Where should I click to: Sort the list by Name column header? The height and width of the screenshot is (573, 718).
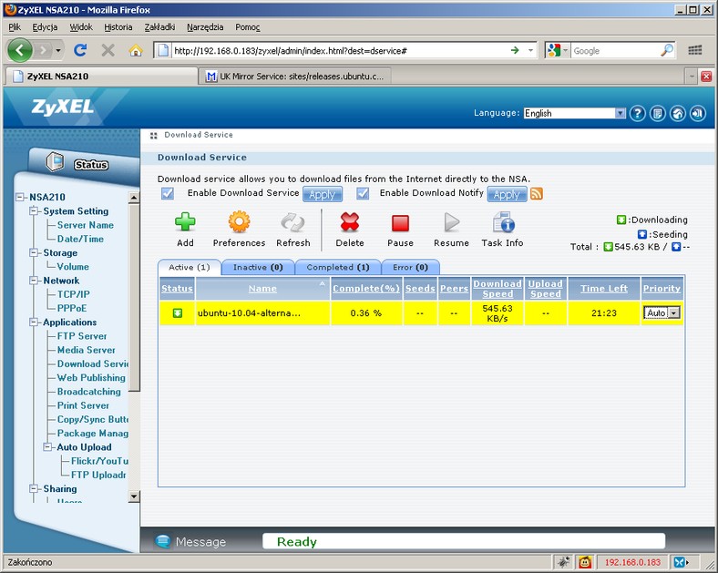[x=262, y=289]
